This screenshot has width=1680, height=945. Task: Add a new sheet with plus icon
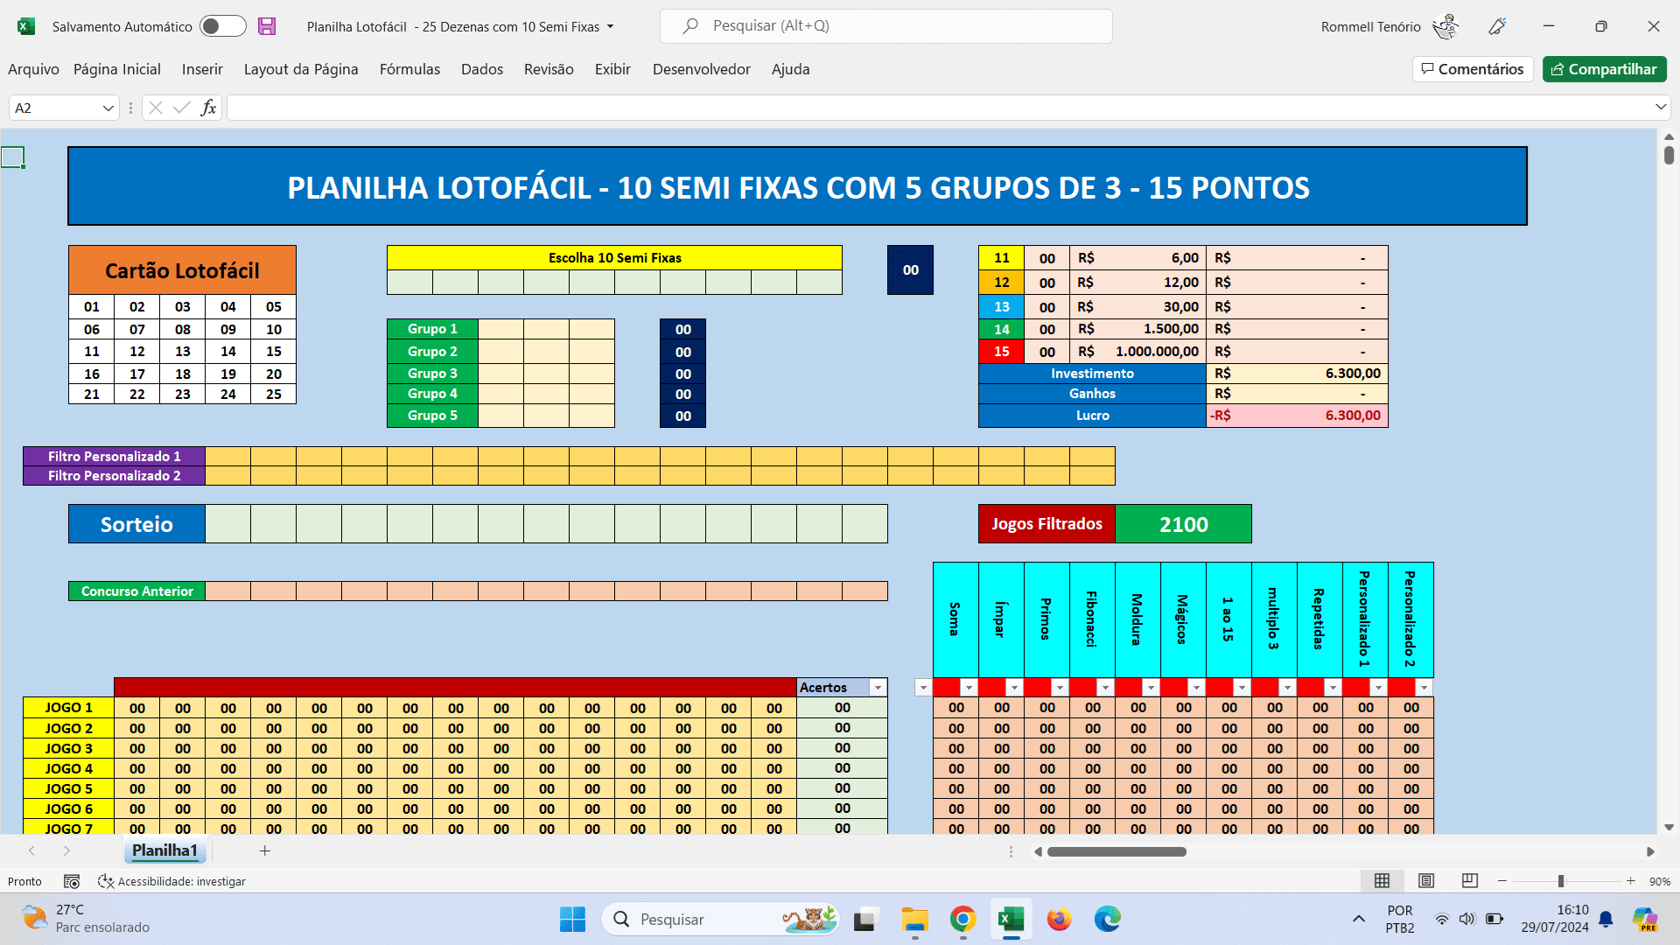tap(265, 850)
